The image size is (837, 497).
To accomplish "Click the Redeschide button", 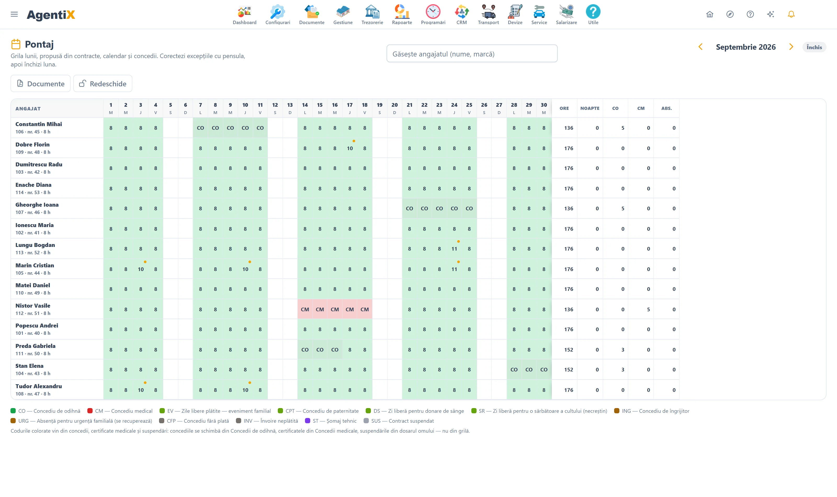I will coord(103,83).
